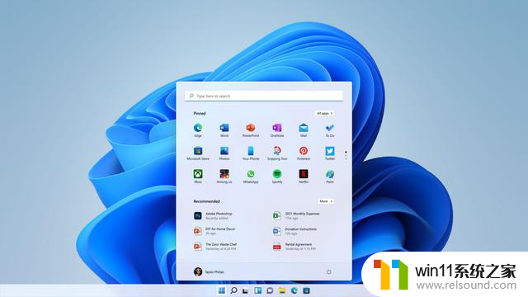Screen dimensions: 528x297
Task: Open the Mail app
Action: (x=304, y=130)
